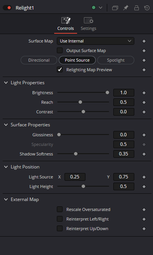
Task: Add keyframe for light type selector
Action: tap(144, 60)
